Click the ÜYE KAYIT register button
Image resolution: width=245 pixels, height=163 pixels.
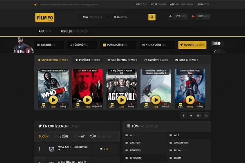[200, 16]
